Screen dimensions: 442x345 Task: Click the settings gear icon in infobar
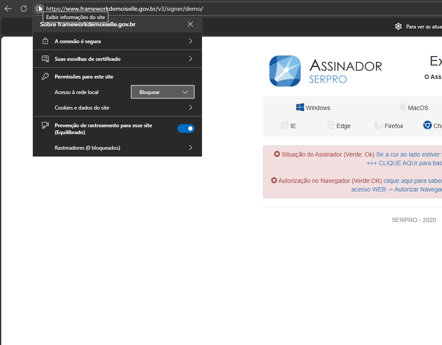tap(398, 27)
